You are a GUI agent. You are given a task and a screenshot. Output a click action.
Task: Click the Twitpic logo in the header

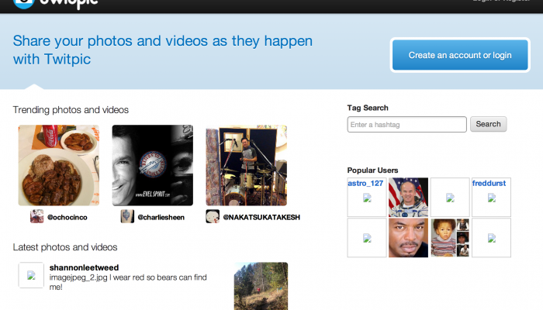[x=55, y=3]
